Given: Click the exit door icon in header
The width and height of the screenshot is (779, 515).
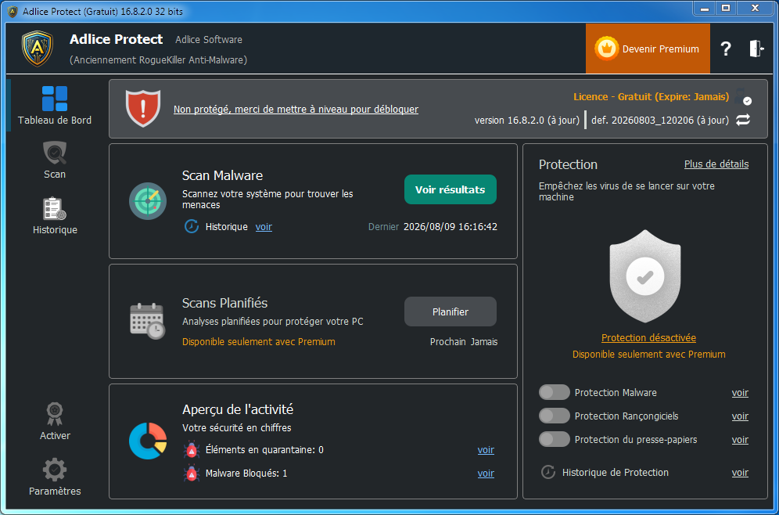Looking at the screenshot, I should coord(756,49).
